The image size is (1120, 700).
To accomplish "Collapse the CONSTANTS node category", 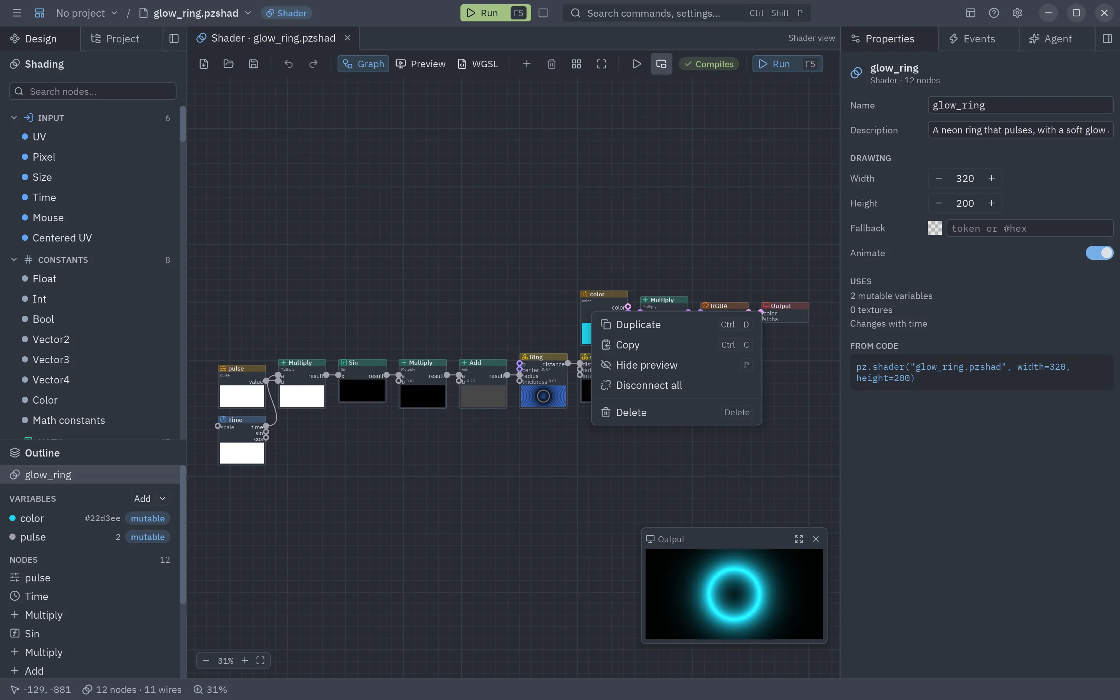I will [x=14, y=260].
